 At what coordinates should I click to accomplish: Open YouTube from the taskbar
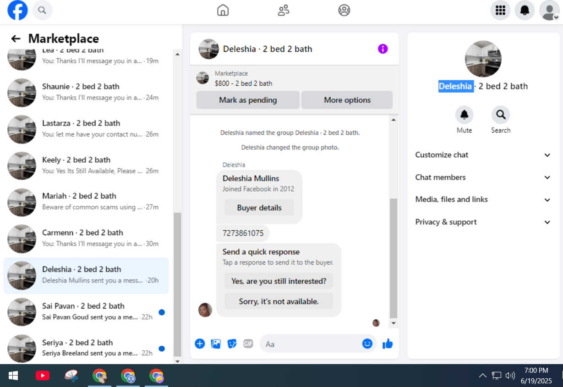(42, 376)
